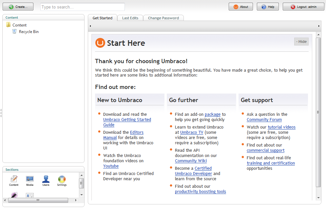Open the training and certification link
This screenshot has width=326, height=209.
coord(271,163)
